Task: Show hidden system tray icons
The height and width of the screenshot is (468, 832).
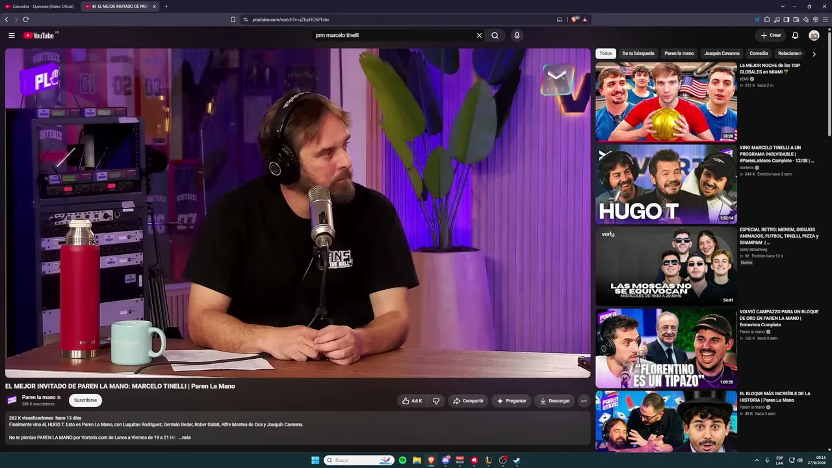Action: click(757, 460)
